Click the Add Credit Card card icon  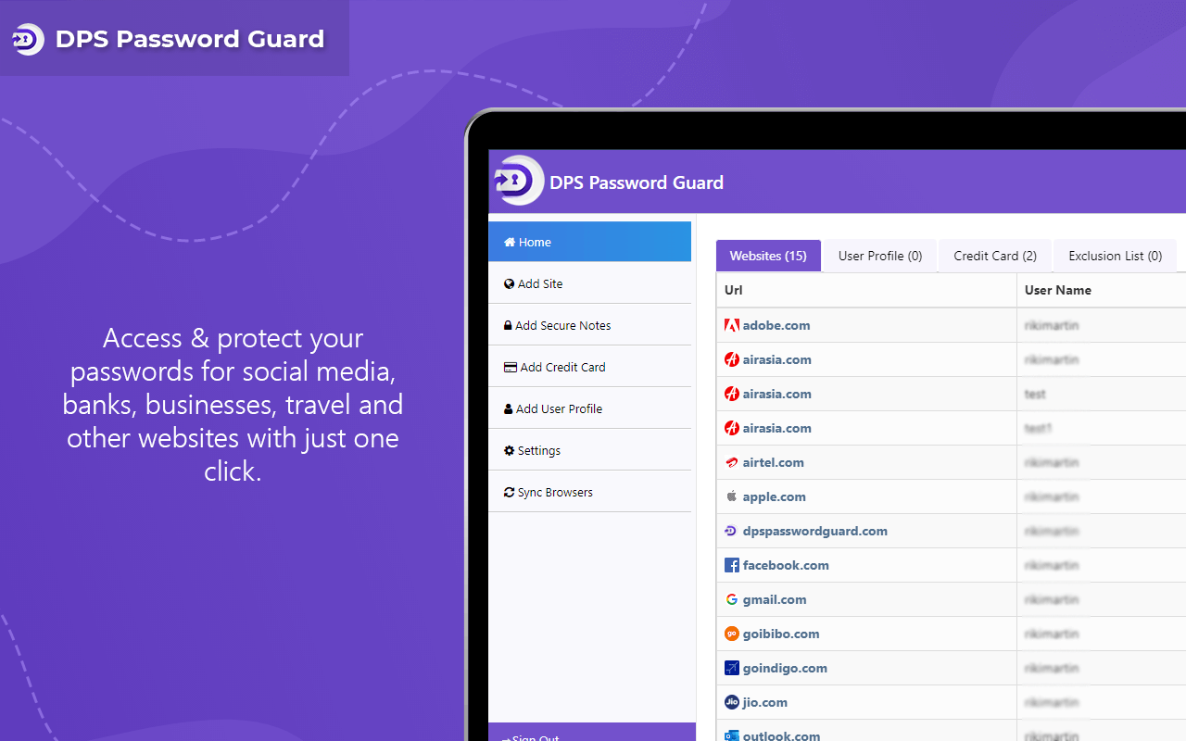(511, 367)
